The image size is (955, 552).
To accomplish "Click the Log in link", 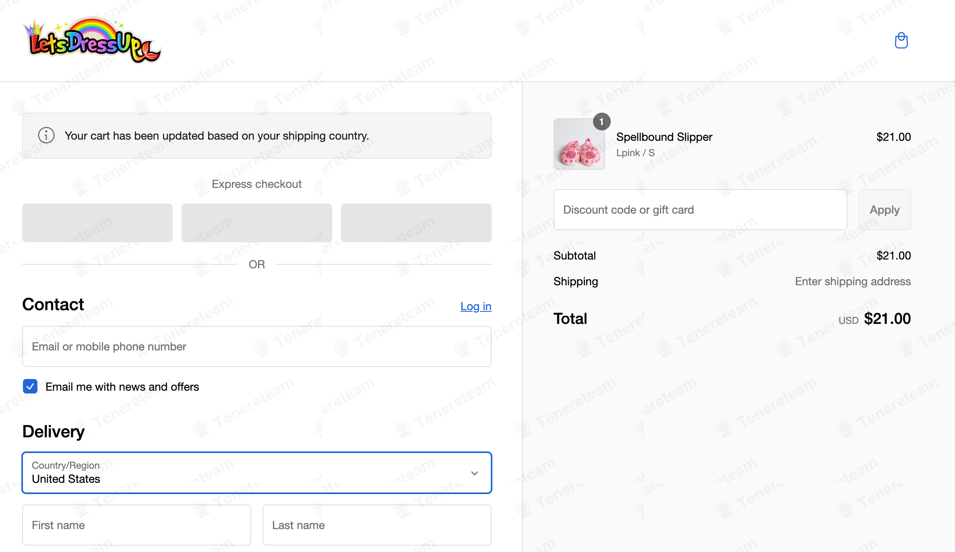I will [476, 306].
